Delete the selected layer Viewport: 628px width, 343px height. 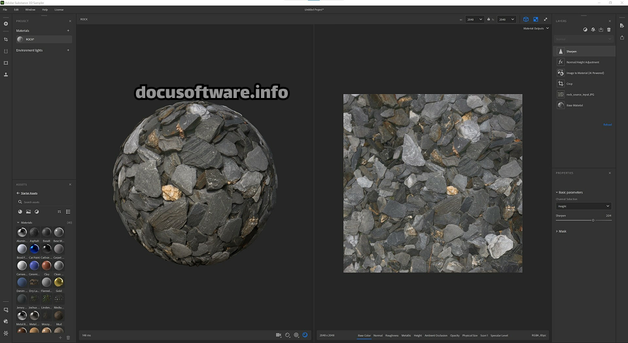click(x=609, y=29)
